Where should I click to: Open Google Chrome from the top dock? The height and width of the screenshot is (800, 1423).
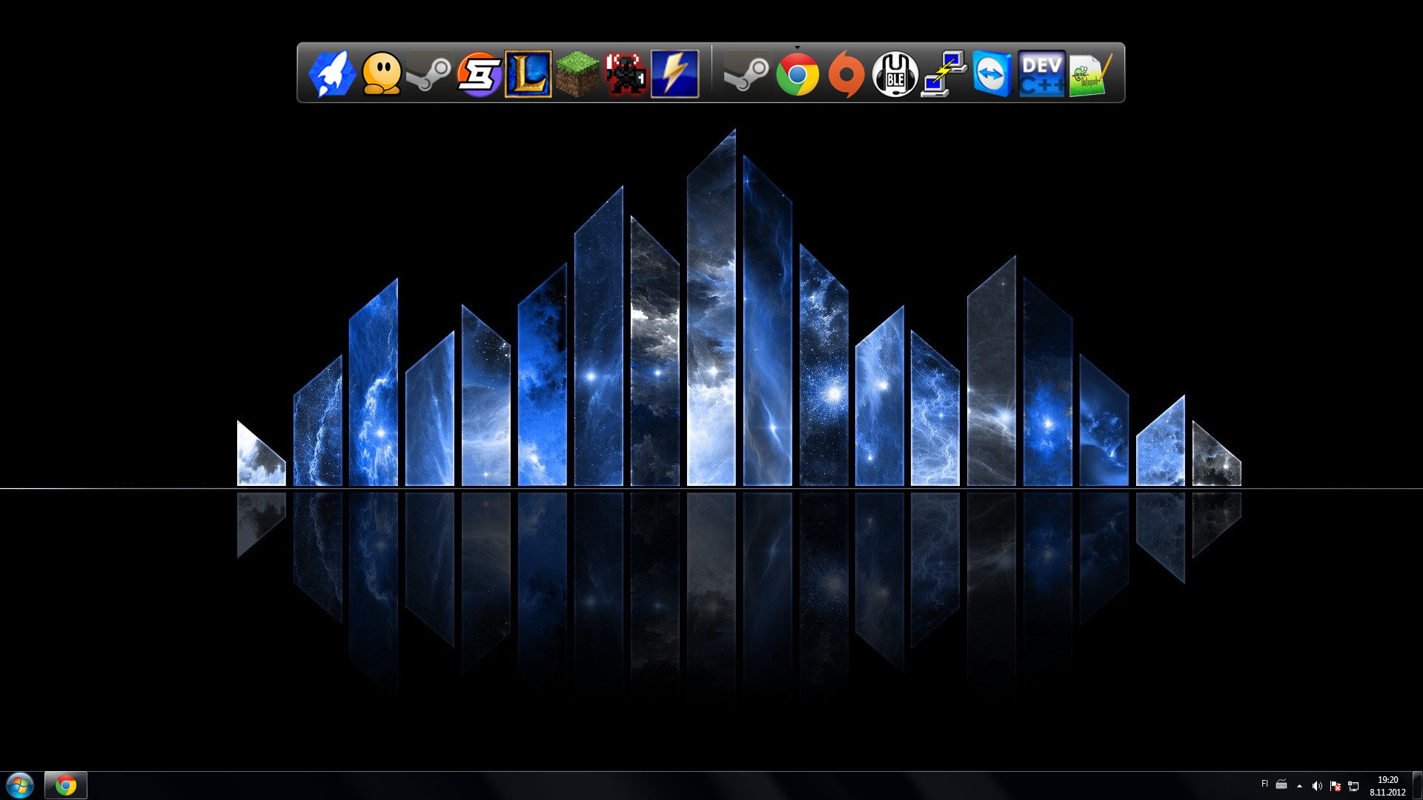point(797,75)
